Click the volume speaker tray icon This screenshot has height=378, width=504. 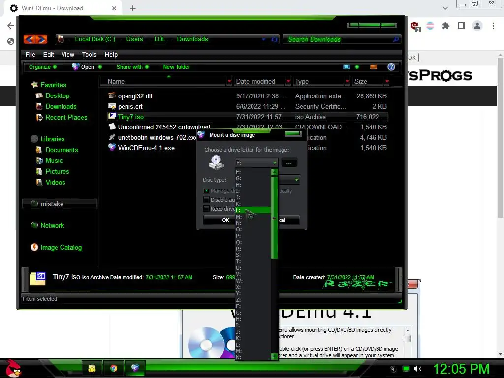(x=417, y=369)
